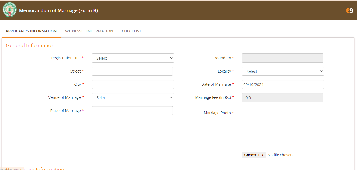The width and height of the screenshot is (357, 170).
Task: Click the Date of Marriage label
Action: click(x=217, y=84)
